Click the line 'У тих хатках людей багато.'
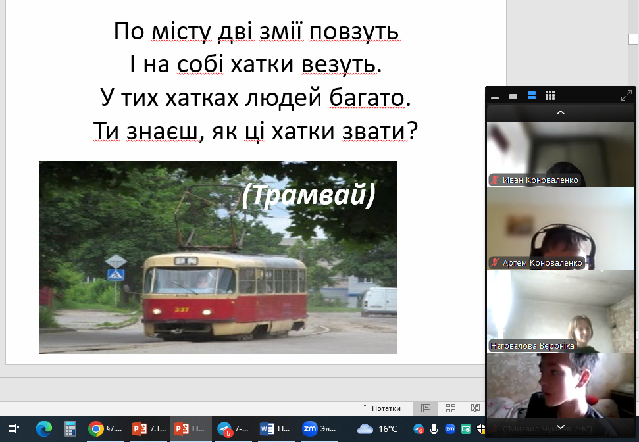 256,97
